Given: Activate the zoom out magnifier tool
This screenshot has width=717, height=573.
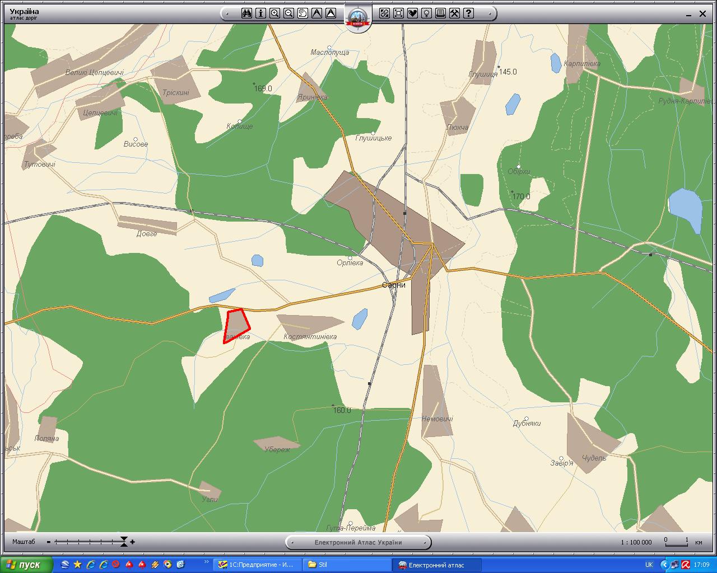Looking at the screenshot, I should tap(288, 13).
